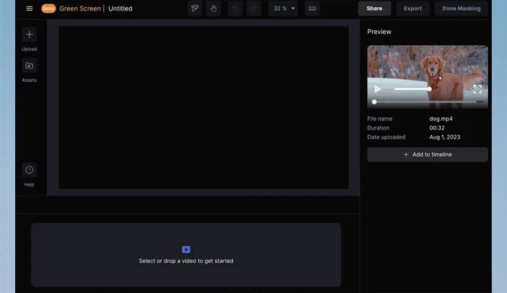This screenshot has height=293, width=507.
Task: Click the Untitled project name
Action: click(x=120, y=8)
